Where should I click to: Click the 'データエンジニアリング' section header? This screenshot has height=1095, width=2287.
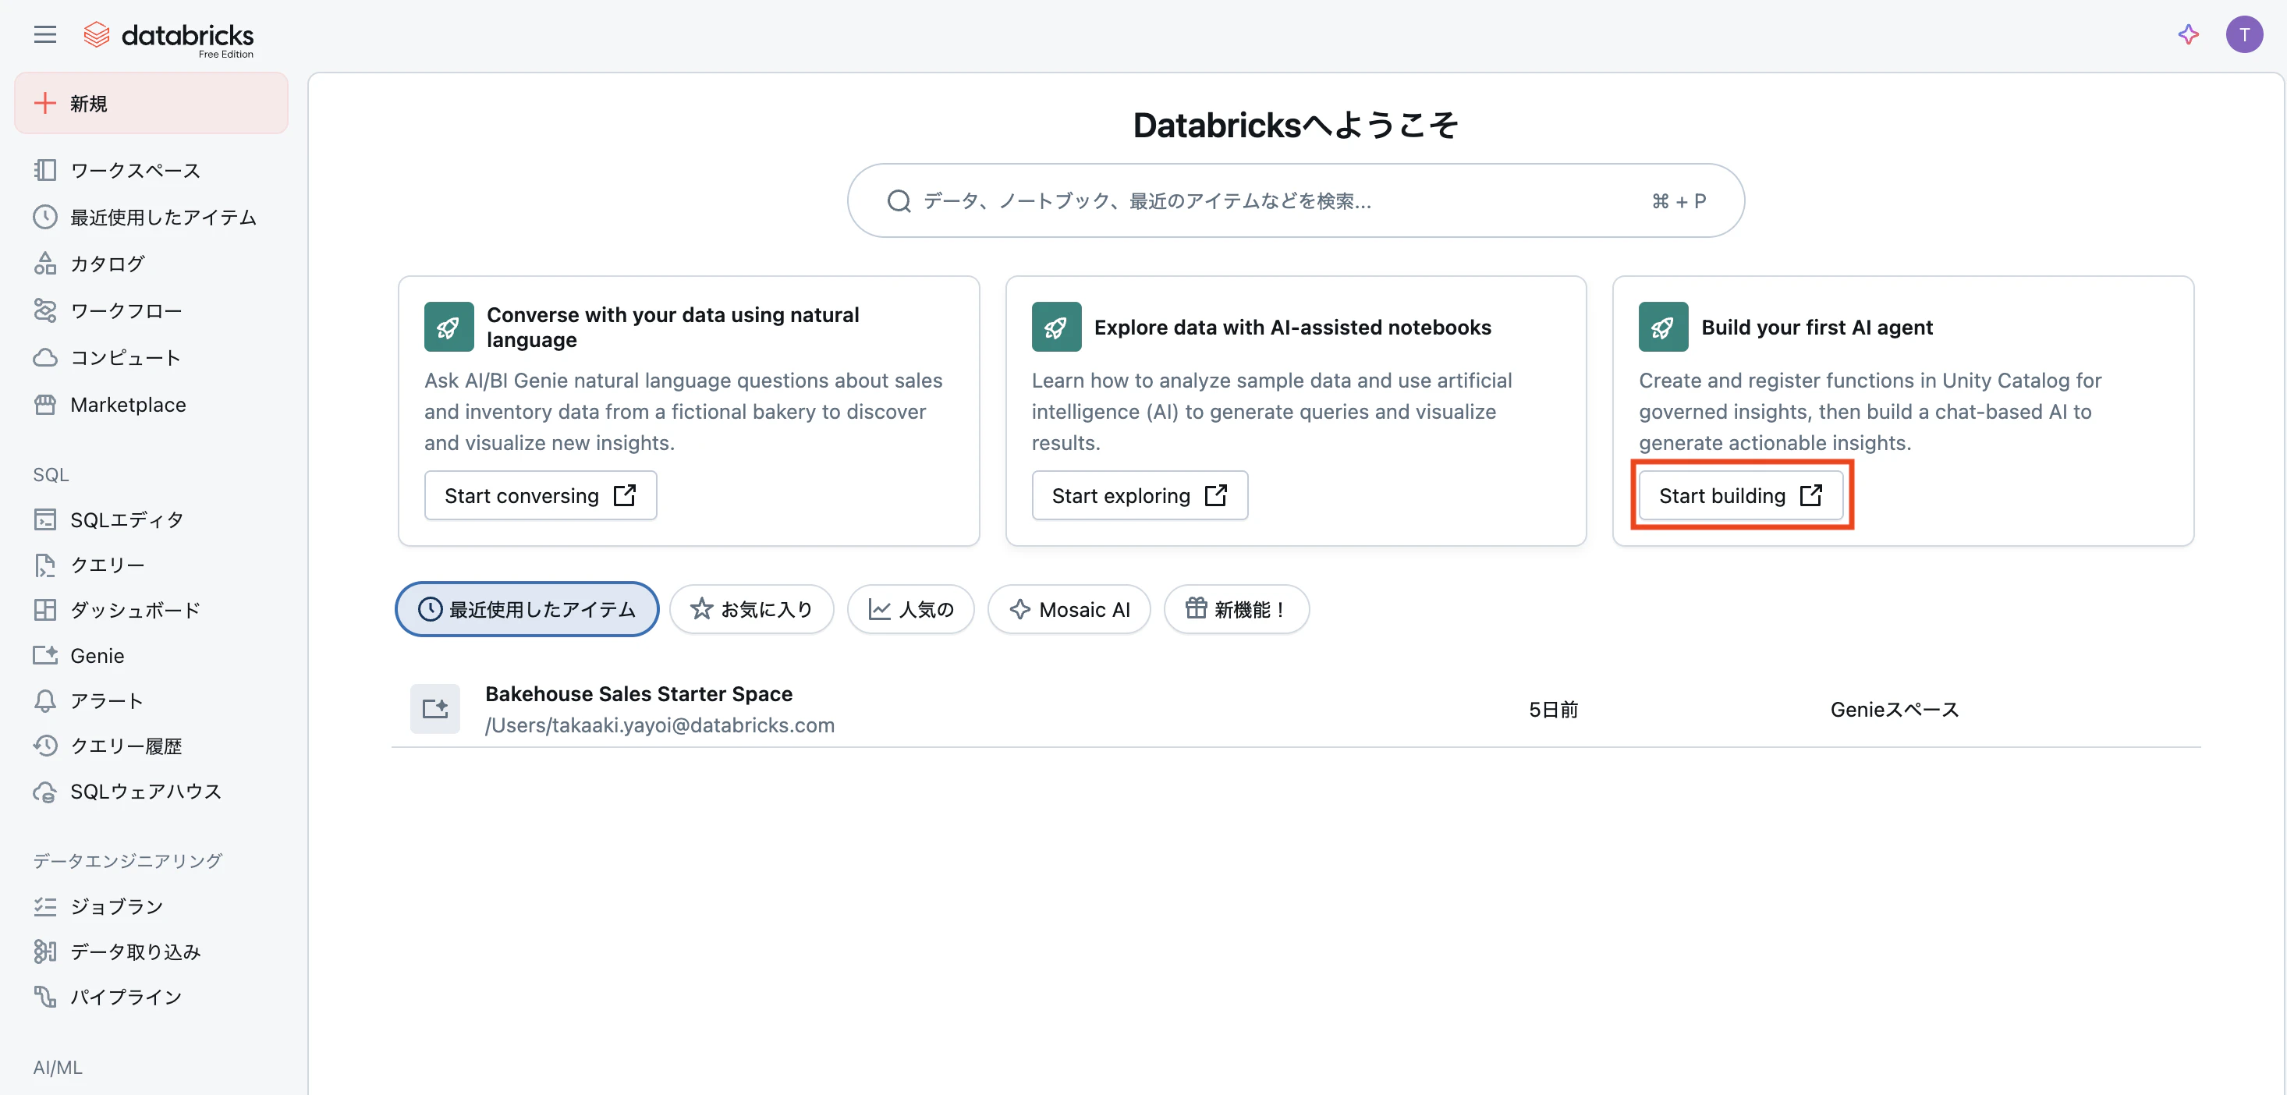[128, 861]
